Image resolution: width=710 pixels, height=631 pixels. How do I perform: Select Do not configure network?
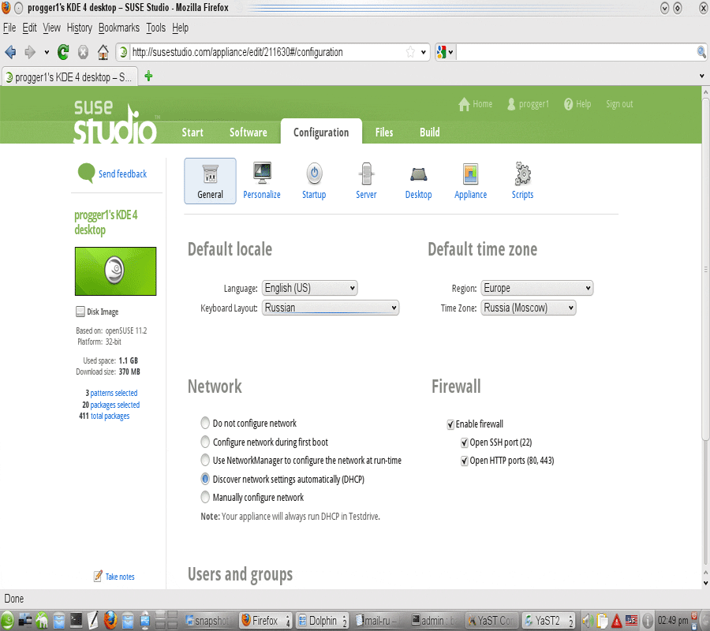click(x=205, y=423)
